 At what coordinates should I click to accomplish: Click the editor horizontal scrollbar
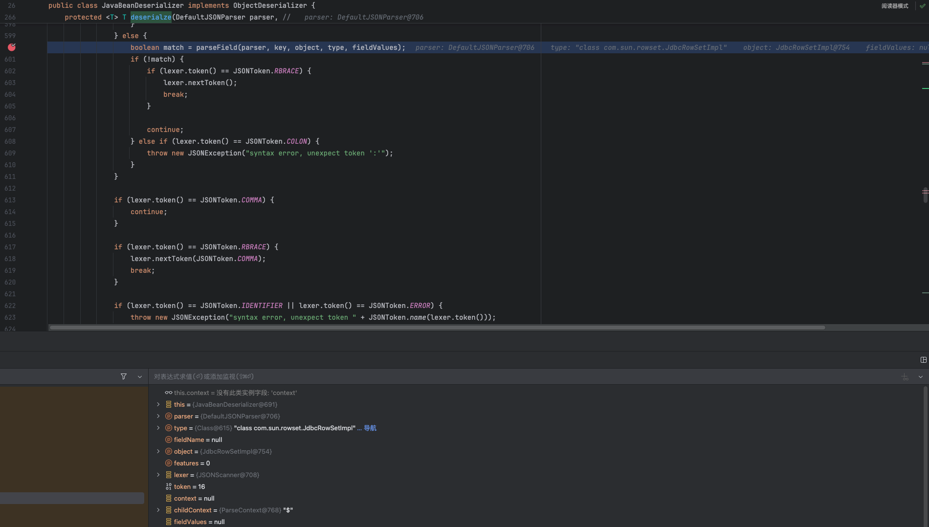pos(437,328)
